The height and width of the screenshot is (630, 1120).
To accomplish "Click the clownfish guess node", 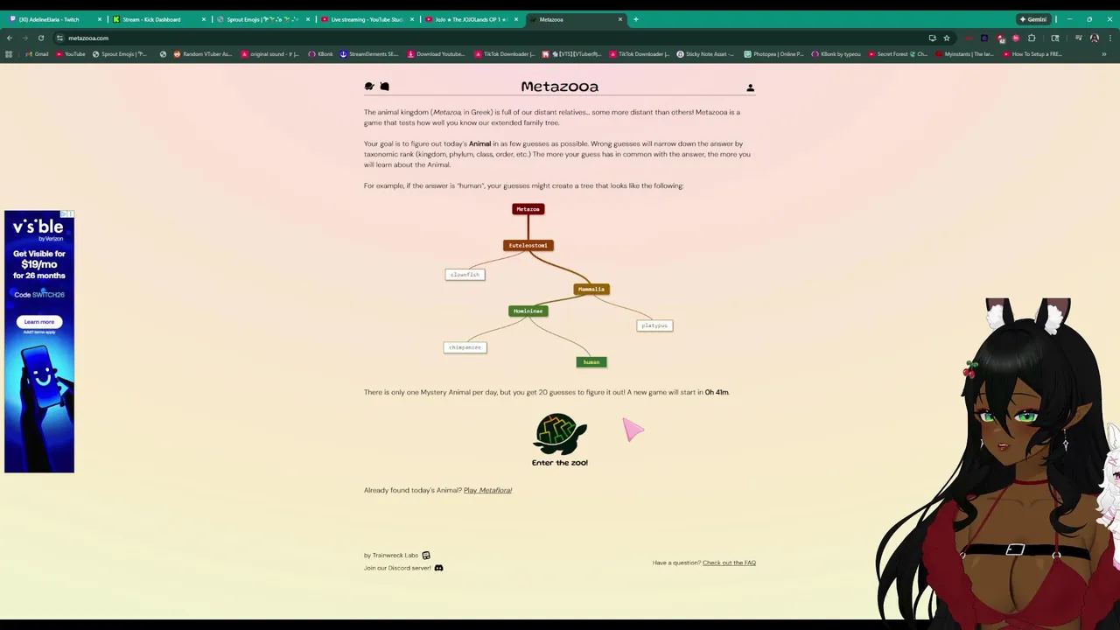I will tap(465, 275).
